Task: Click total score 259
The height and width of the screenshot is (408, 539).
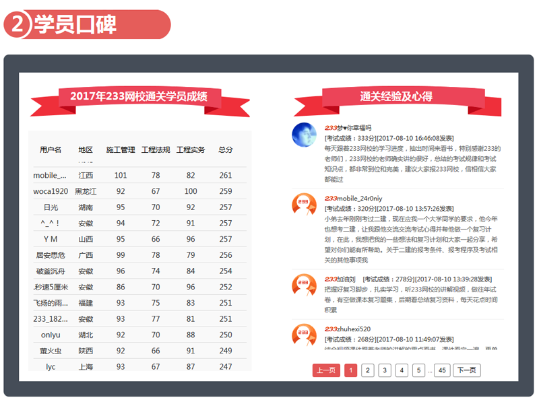Action: pyautogui.click(x=226, y=191)
